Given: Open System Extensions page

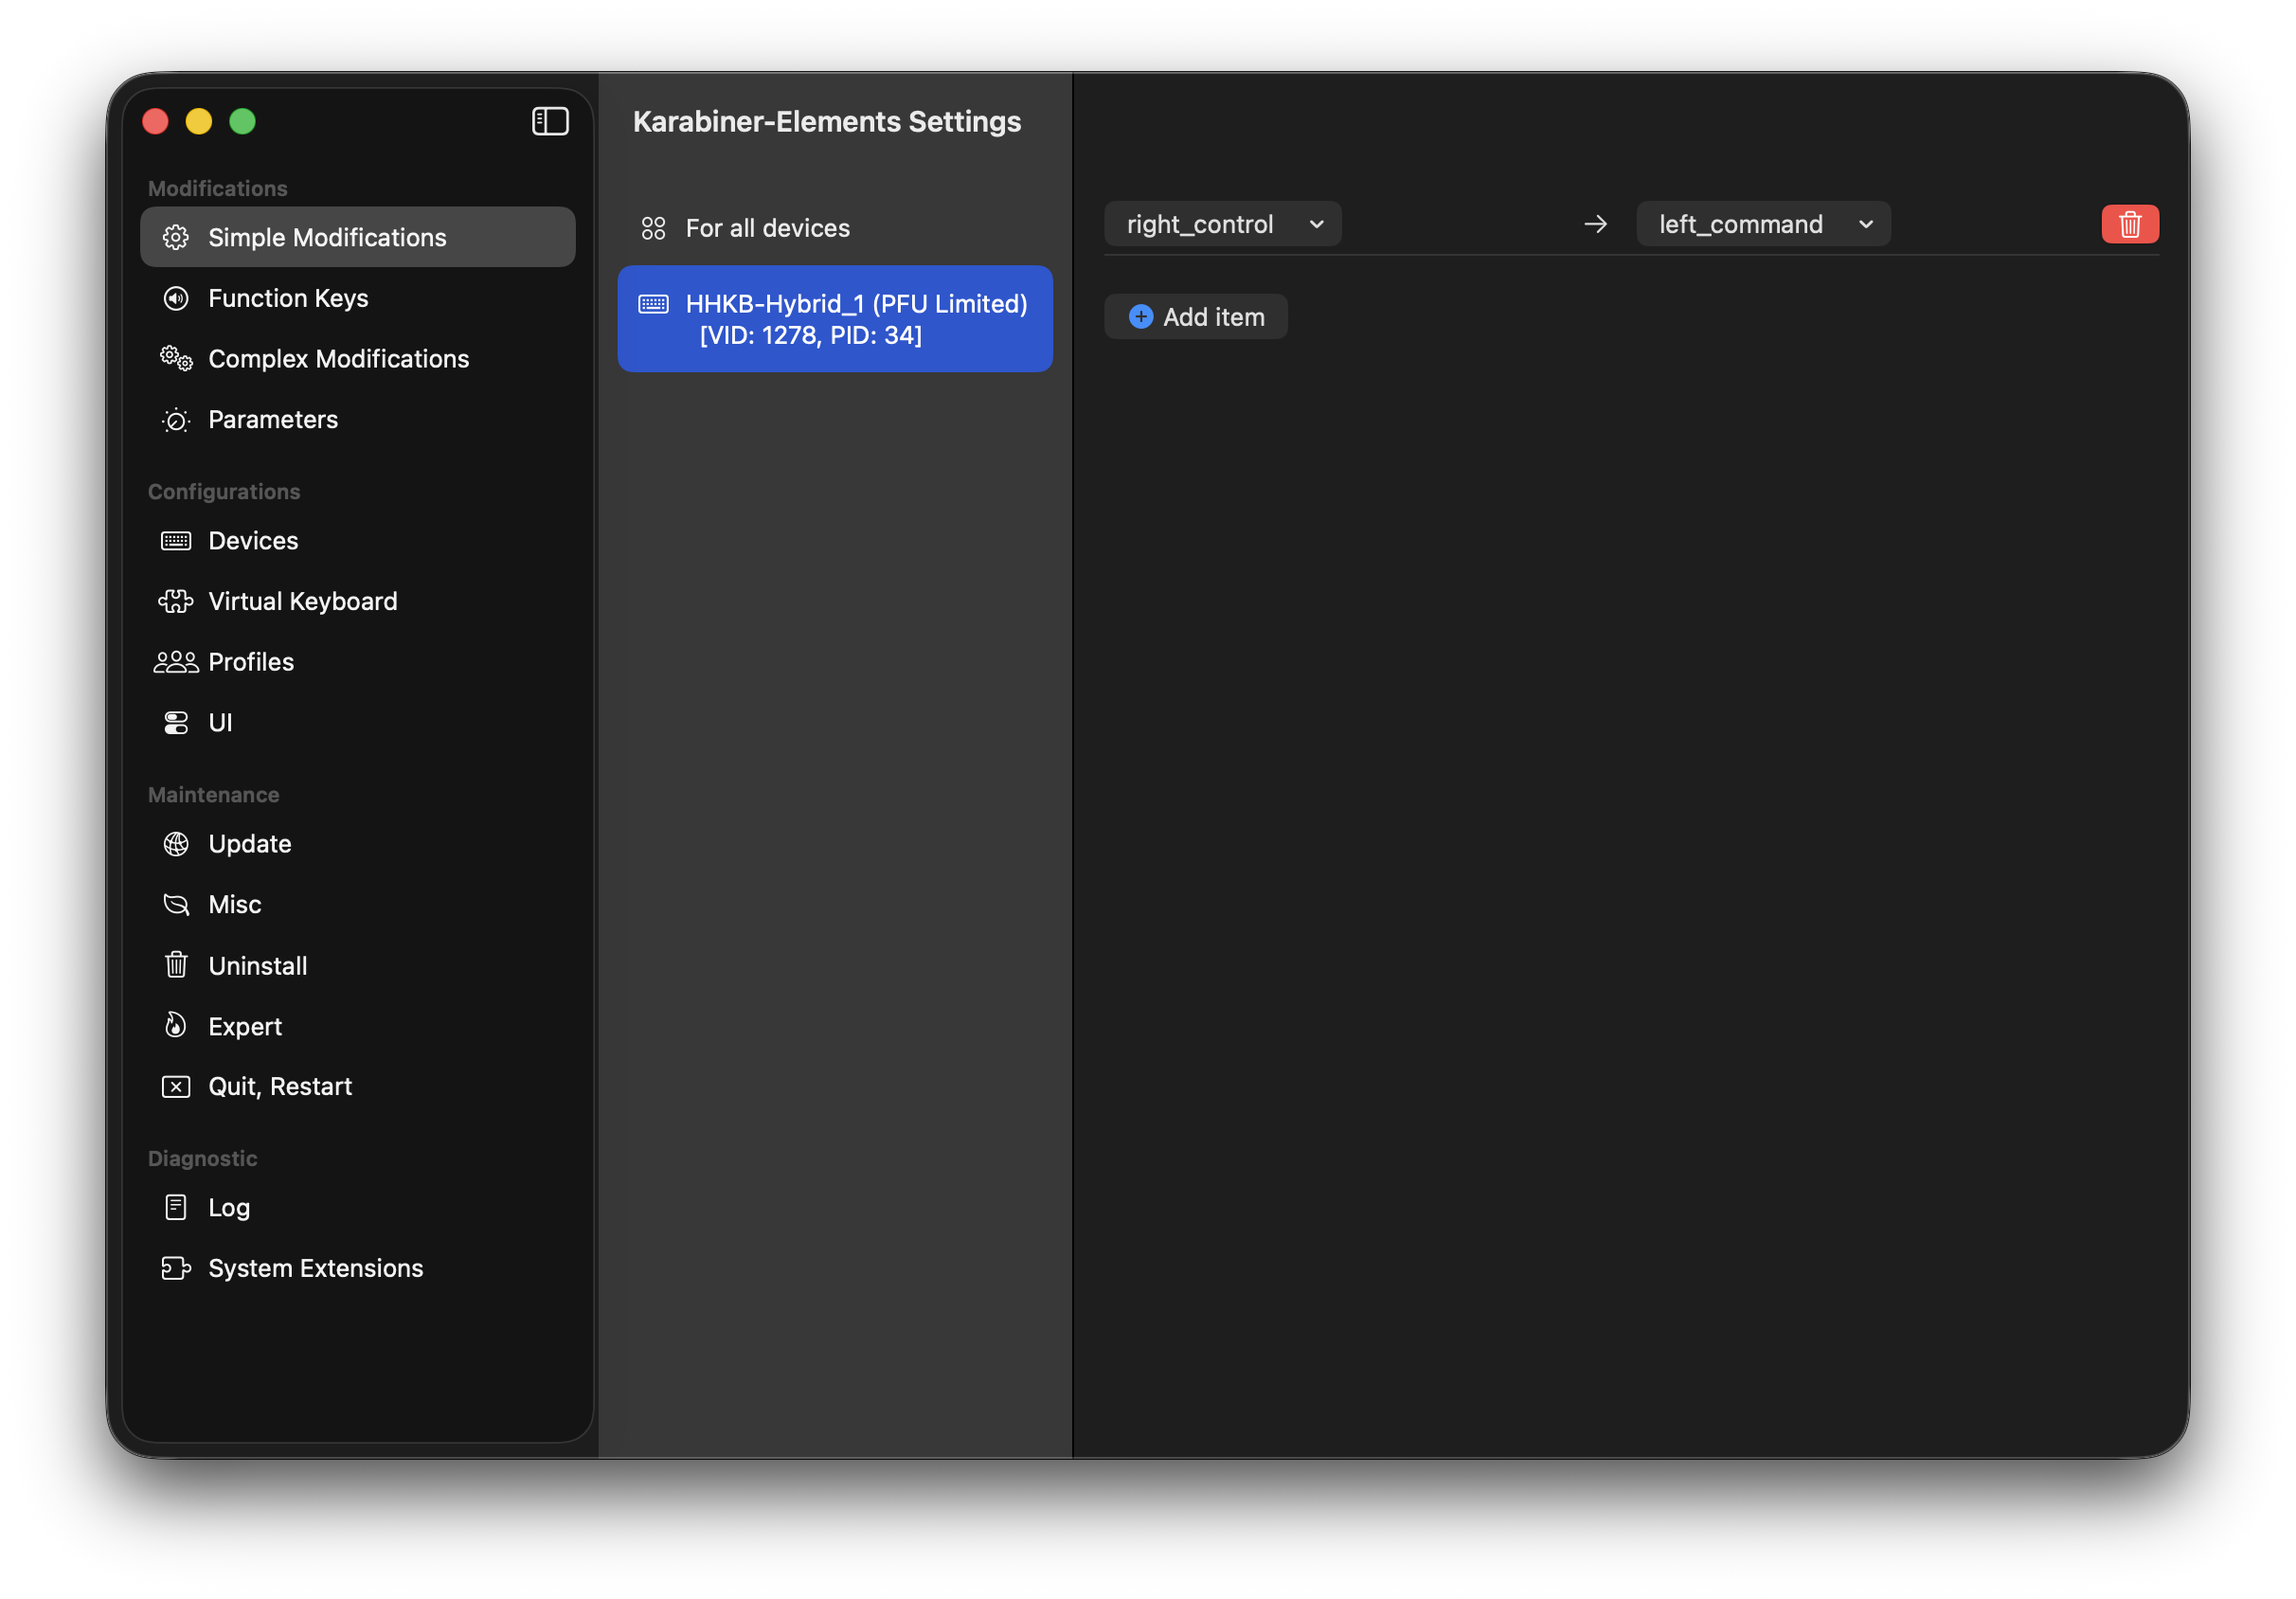Looking at the screenshot, I should [x=358, y=1269].
